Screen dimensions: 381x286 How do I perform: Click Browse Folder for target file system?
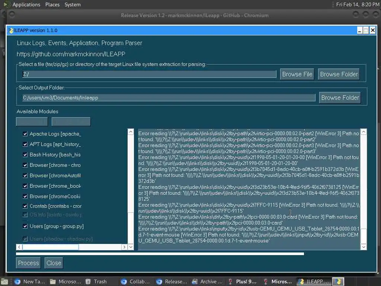tap(339, 74)
